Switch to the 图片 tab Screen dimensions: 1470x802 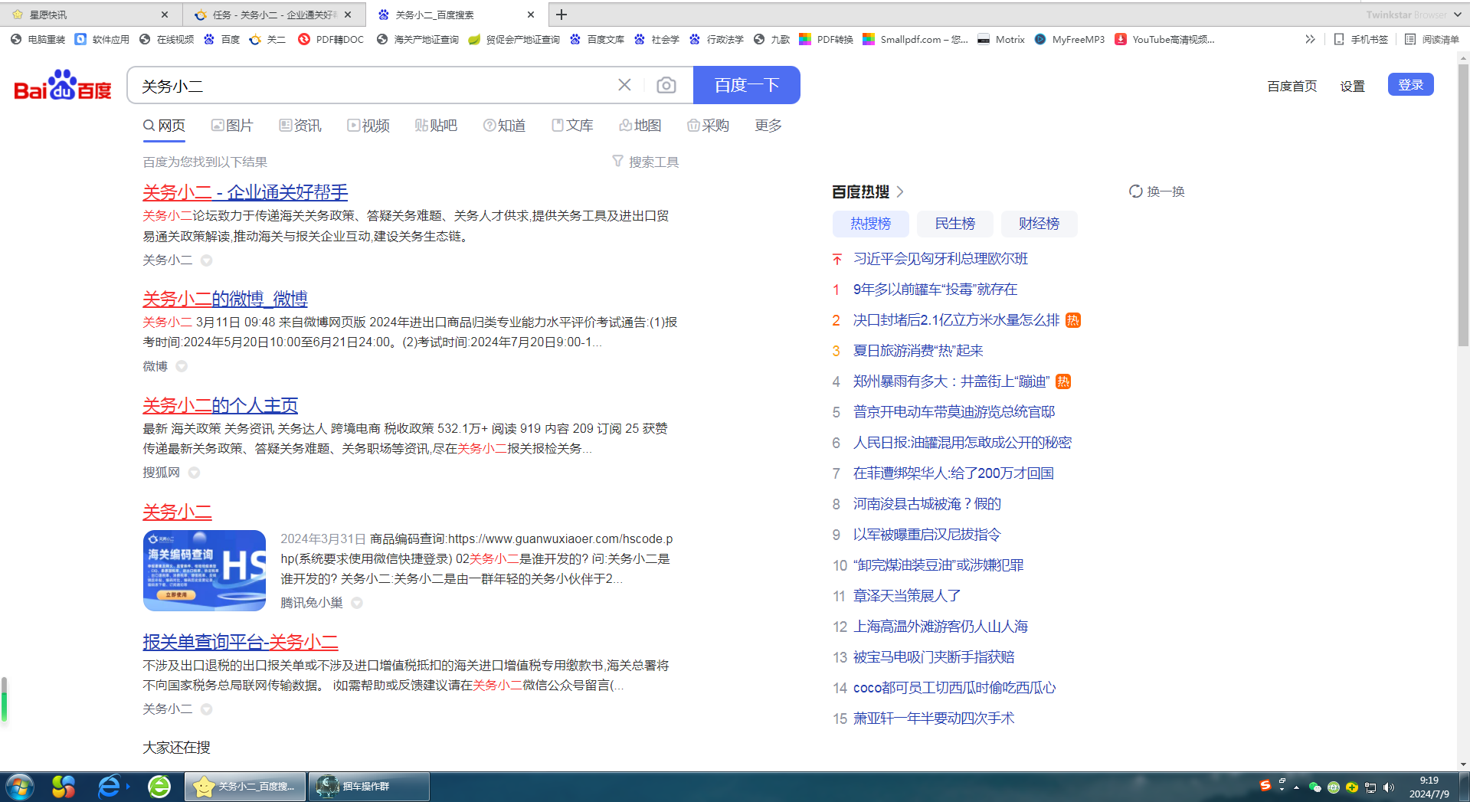click(232, 126)
